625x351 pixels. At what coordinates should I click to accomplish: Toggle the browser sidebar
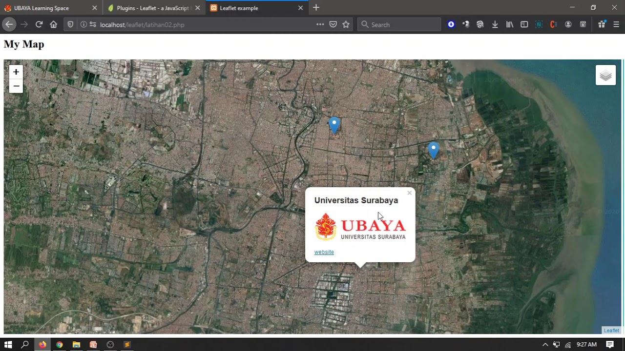point(524,24)
